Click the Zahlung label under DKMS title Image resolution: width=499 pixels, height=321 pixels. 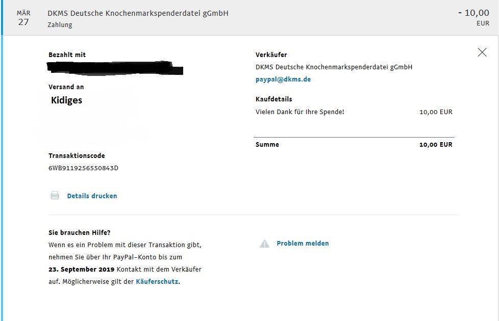tap(60, 25)
